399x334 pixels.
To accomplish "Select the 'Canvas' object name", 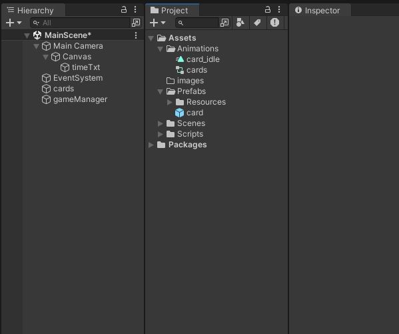I will (x=77, y=57).
